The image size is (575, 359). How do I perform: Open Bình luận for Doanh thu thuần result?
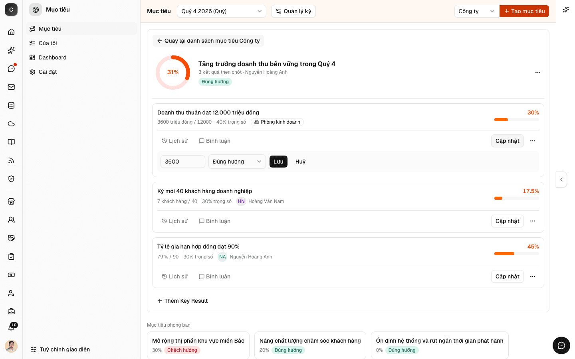click(214, 141)
